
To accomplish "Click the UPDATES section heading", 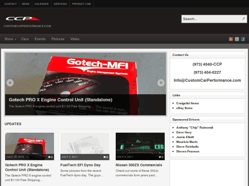I will 13,124.
